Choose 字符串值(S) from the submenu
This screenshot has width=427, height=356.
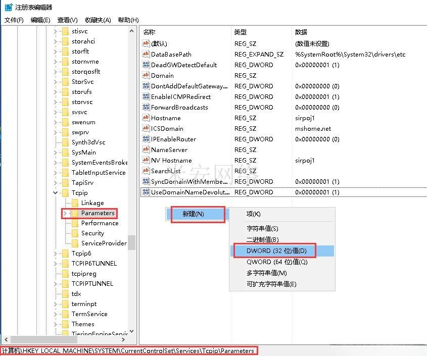(282, 228)
